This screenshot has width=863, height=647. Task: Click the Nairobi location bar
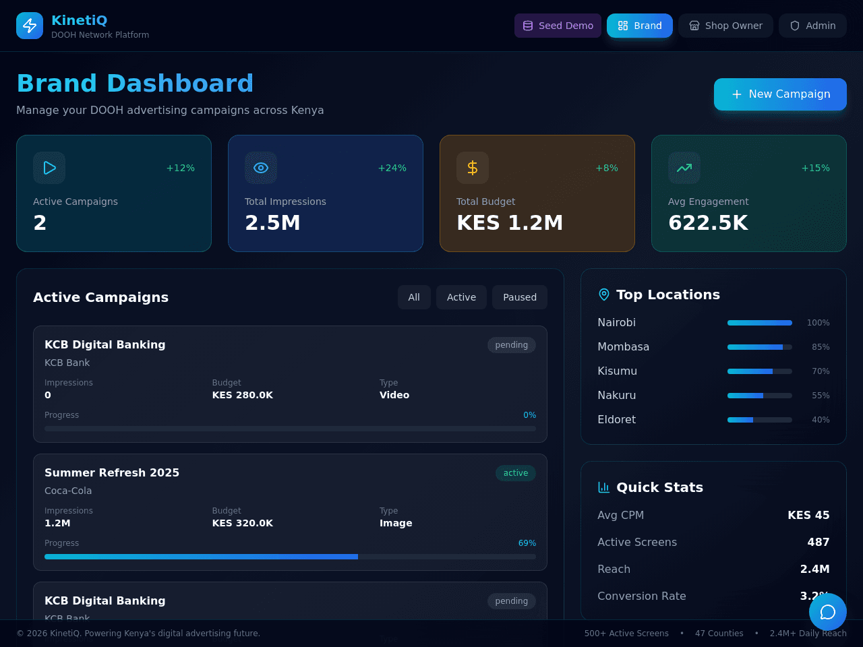(x=760, y=323)
